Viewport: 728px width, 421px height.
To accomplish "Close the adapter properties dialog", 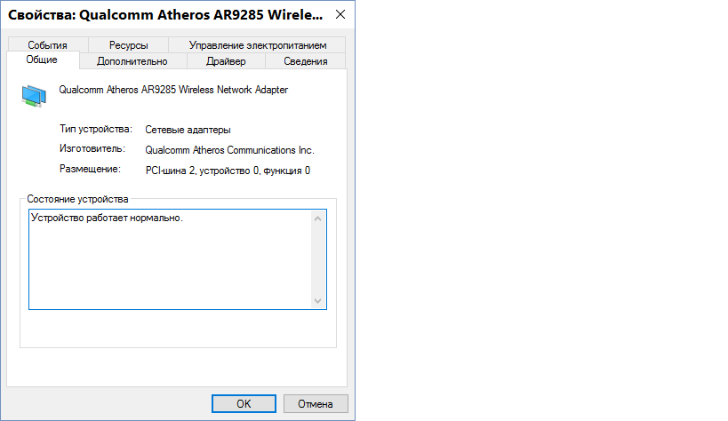I will pyautogui.click(x=339, y=16).
